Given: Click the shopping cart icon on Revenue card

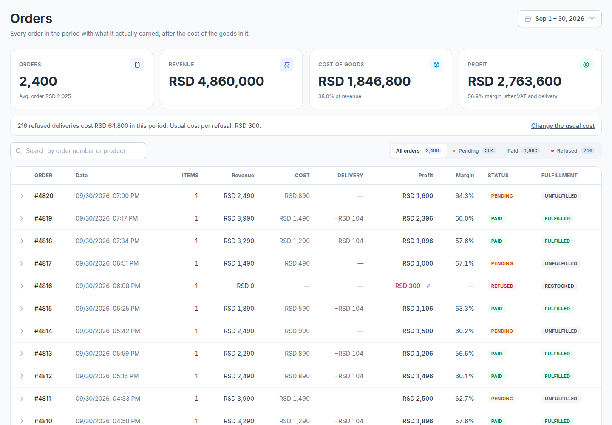Looking at the screenshot, I should click(287, 65).
